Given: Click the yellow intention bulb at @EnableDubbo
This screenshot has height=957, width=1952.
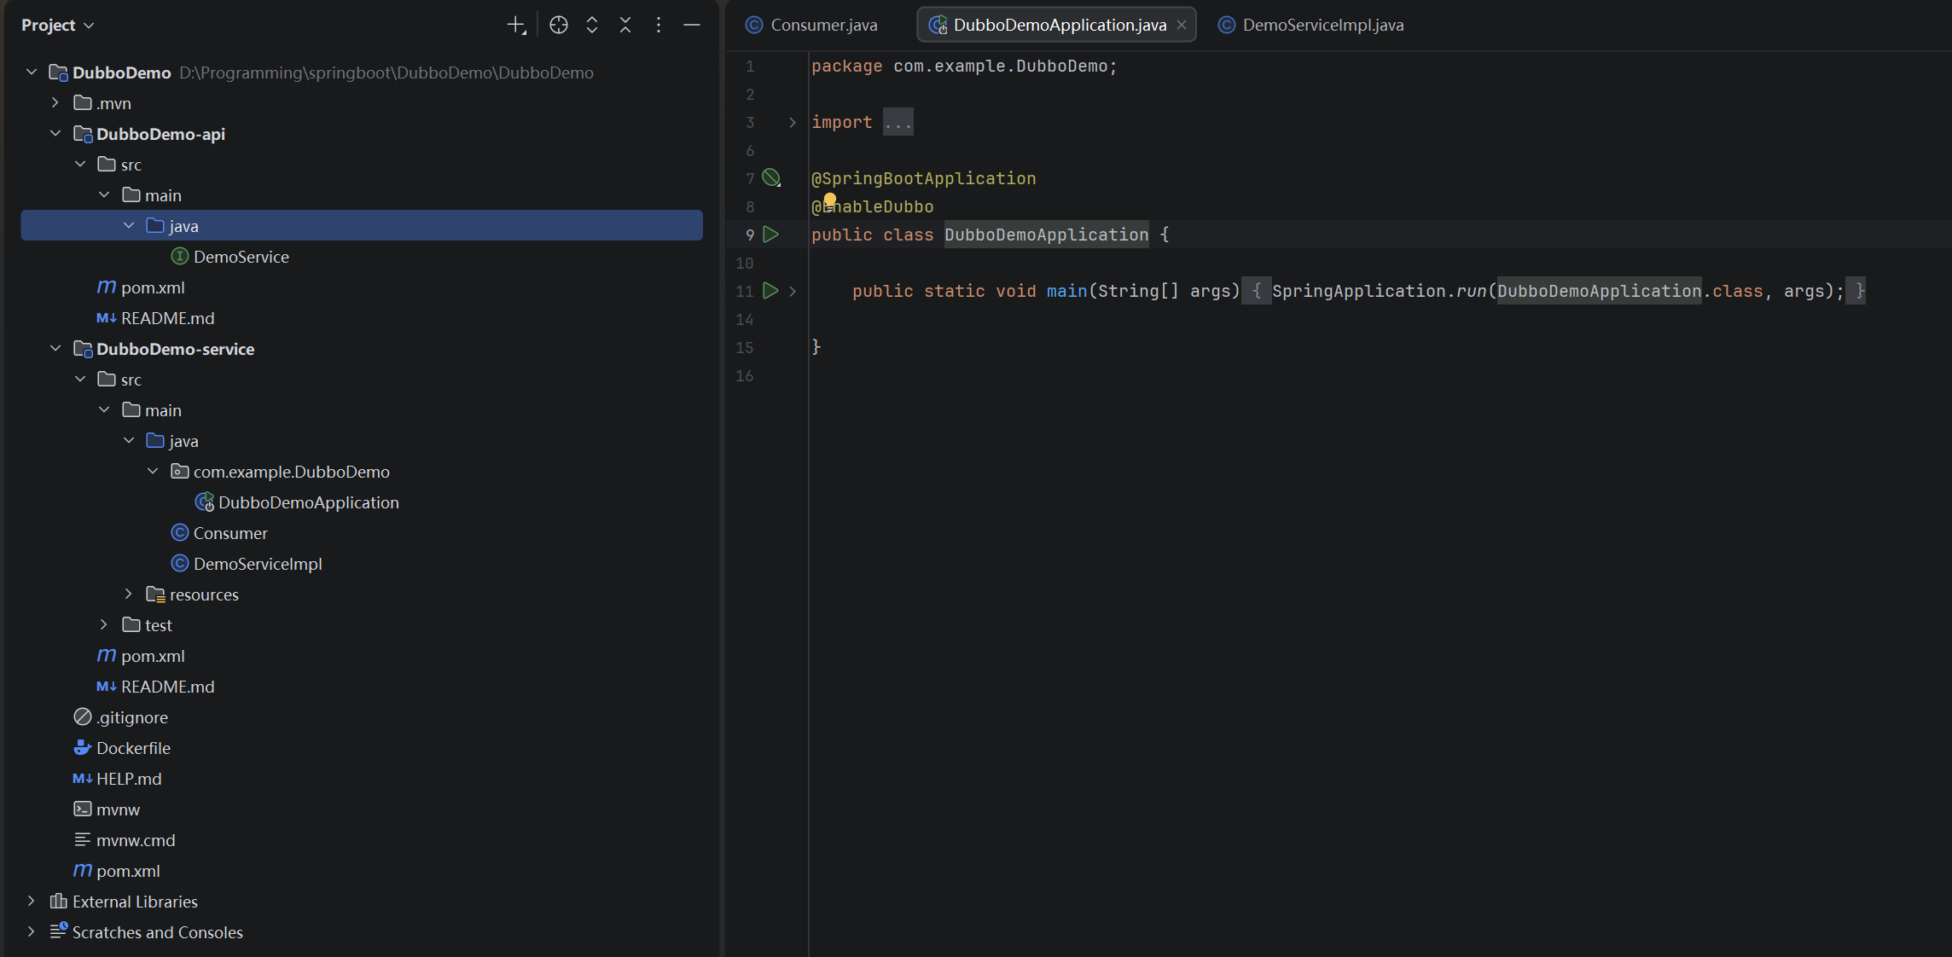Looking at the screenshot, I should tap(829, 201).
